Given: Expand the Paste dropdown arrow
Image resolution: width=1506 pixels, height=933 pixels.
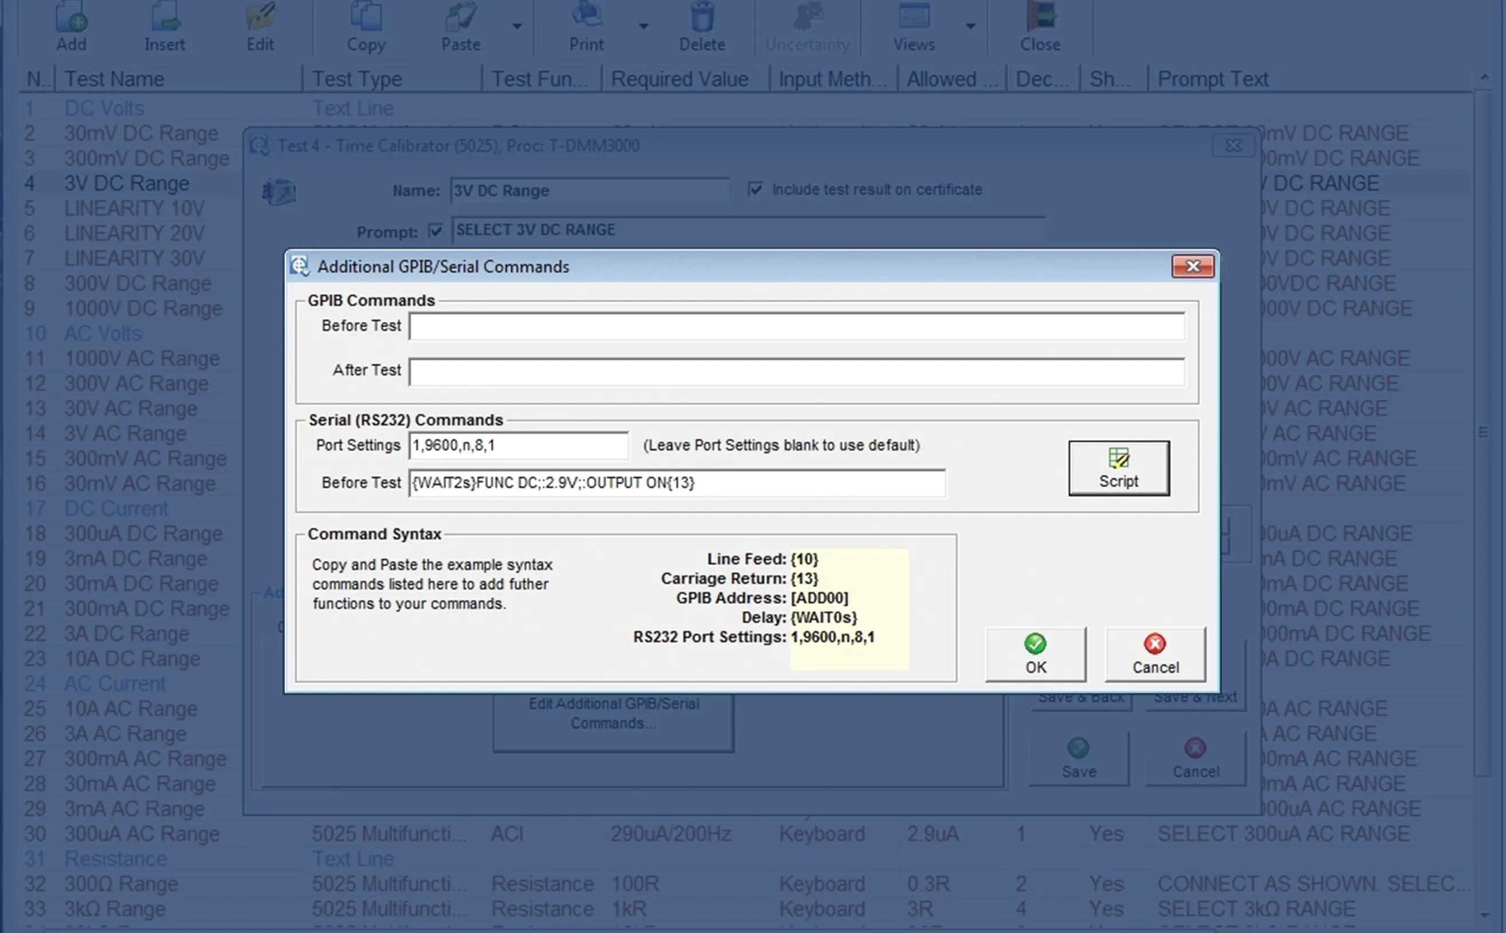Looking at the screenshot, I should click(517, 26).
